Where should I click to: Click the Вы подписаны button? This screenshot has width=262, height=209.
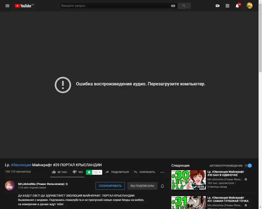pos(142,186)
